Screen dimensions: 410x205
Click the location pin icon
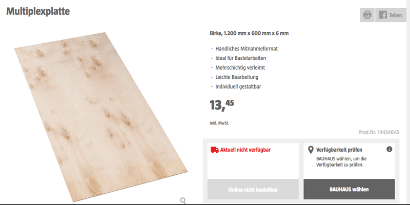311,150
